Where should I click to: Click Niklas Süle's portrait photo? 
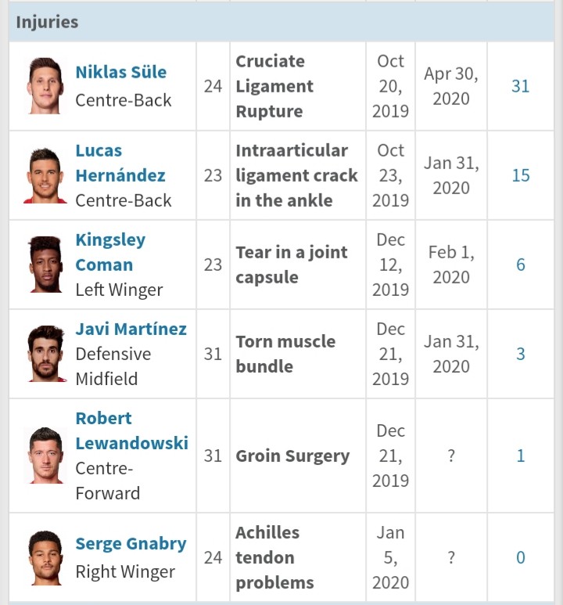pyautogui.click(x=45, y=85)
